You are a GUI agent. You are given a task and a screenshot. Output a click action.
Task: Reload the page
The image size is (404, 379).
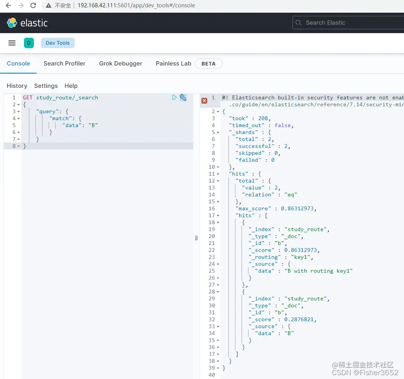pos(33,5)
